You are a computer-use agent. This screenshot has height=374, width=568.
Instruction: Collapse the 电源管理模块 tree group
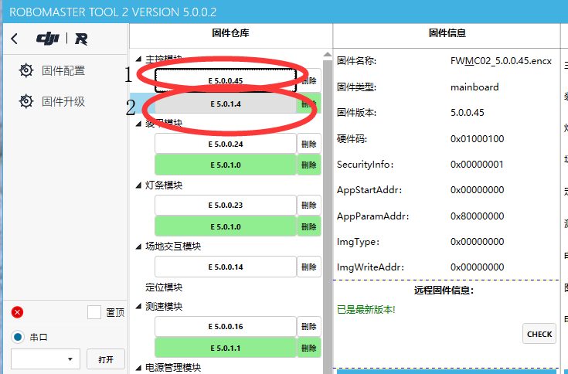[x=138, y=368]
